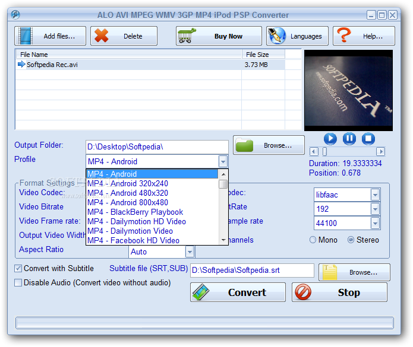Click the blue arrow icon beside Softpedia Rec.avi
Screen dimensions: 413x347
[x=21, y=64]
